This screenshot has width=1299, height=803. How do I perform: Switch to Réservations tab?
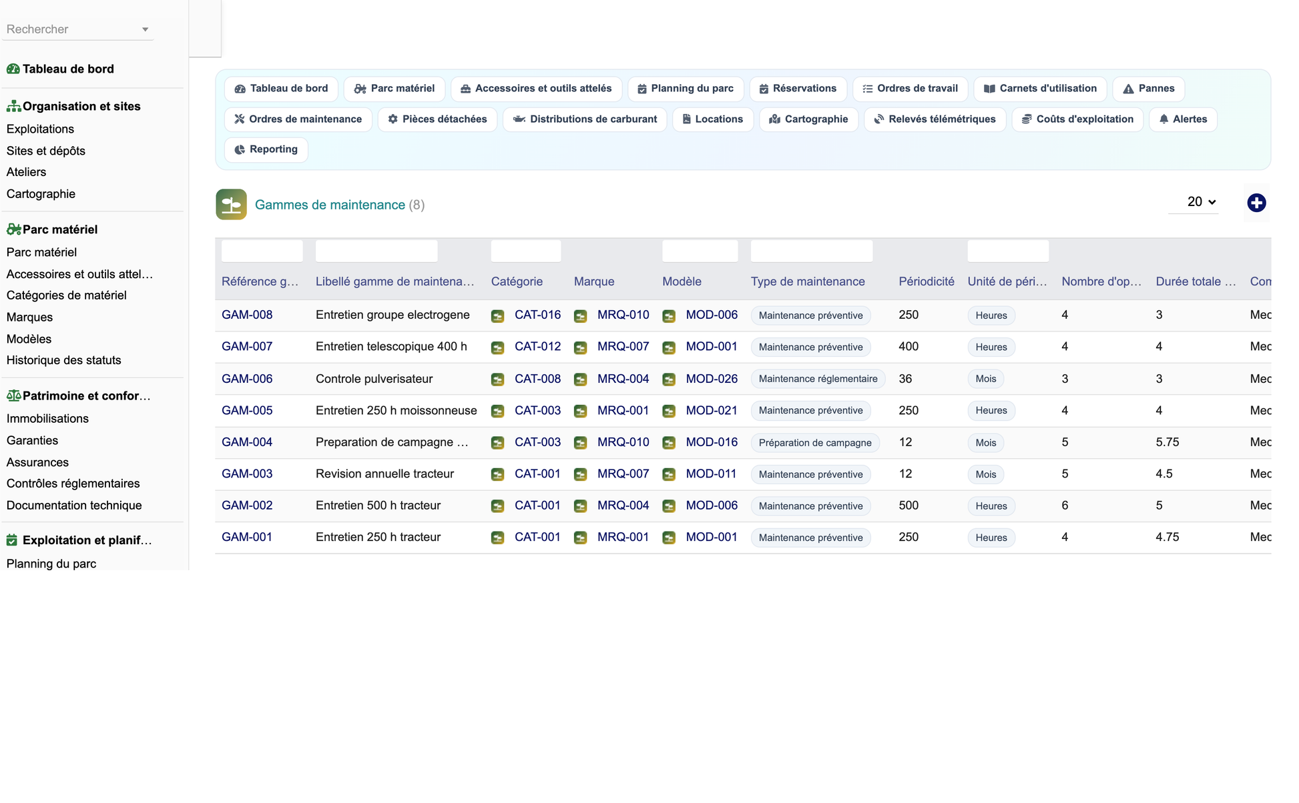click(798, 89)
